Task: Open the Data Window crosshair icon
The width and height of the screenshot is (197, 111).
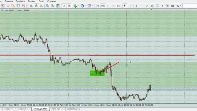Action: [x=8, y=6]
